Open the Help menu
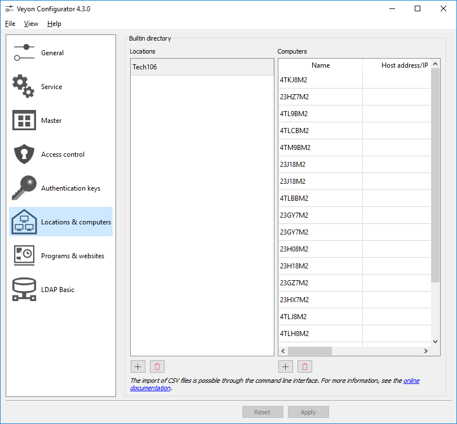The width and height of the screenshot is (457, 424). point(54,24)
